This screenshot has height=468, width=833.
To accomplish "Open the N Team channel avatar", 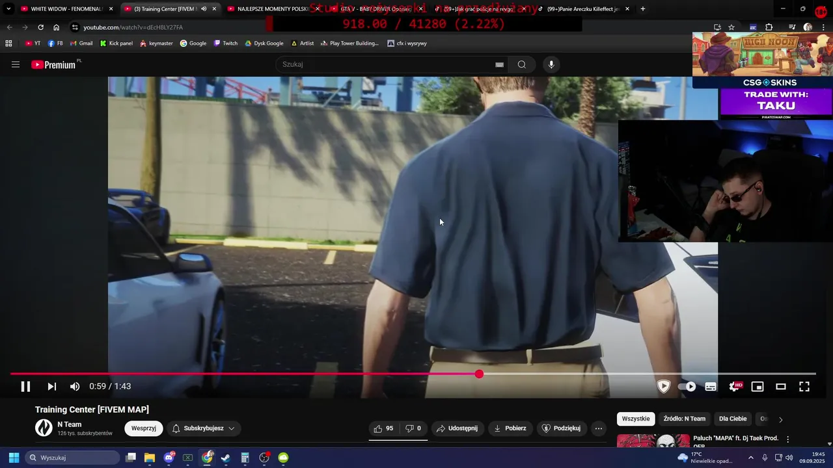I will tap(44, 428).
